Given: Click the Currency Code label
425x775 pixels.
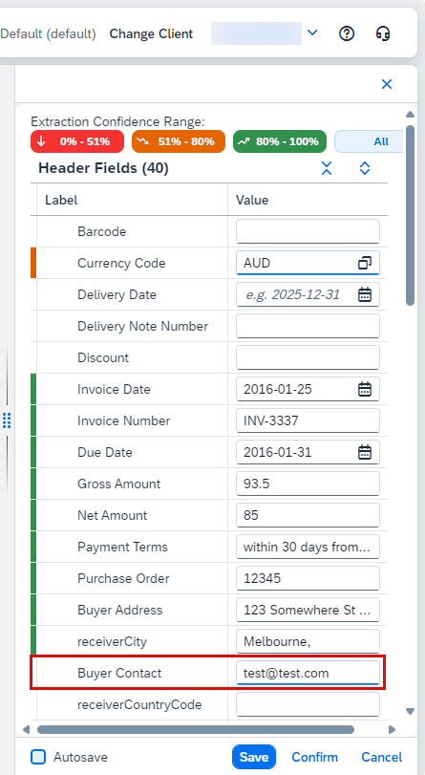Looking at the screenshot, I should [121, 263].
